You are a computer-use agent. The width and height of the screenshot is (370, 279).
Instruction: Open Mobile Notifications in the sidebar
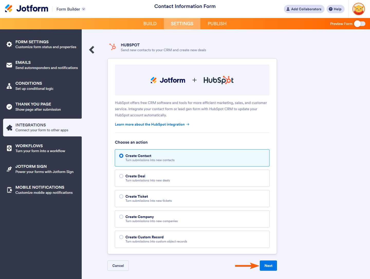(42, 190)
